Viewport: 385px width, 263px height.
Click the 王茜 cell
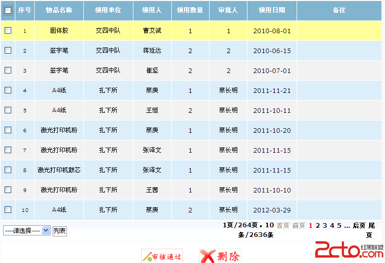point(152,190)
